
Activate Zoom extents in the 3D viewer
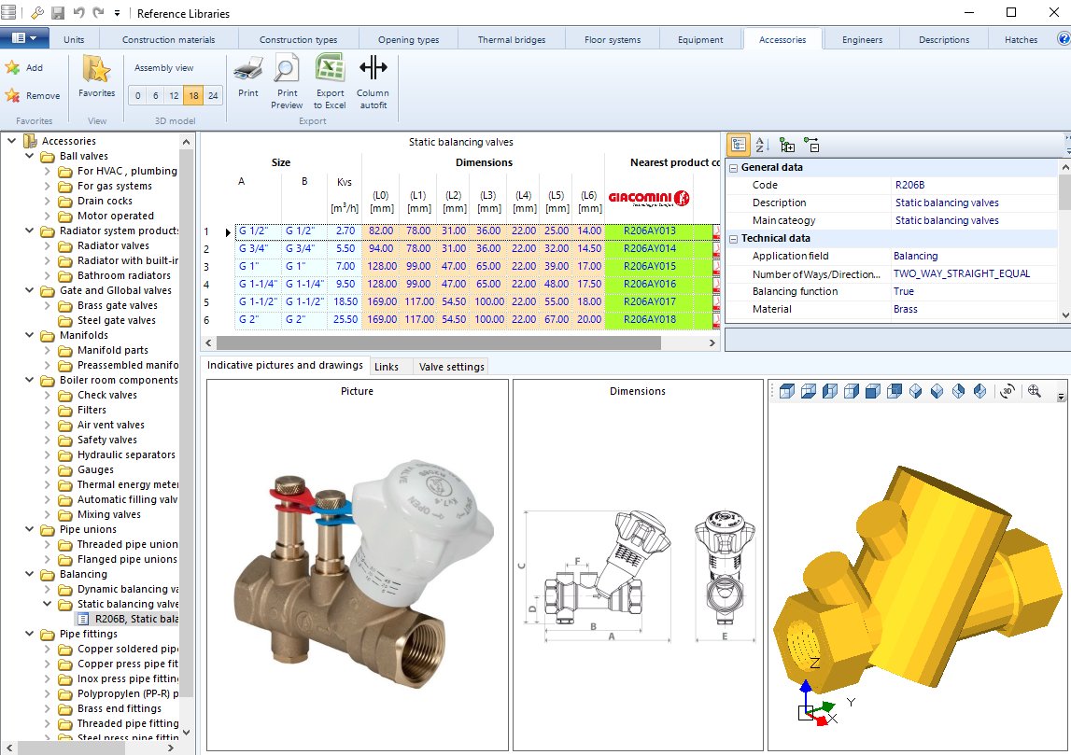tap(1035, 390)
